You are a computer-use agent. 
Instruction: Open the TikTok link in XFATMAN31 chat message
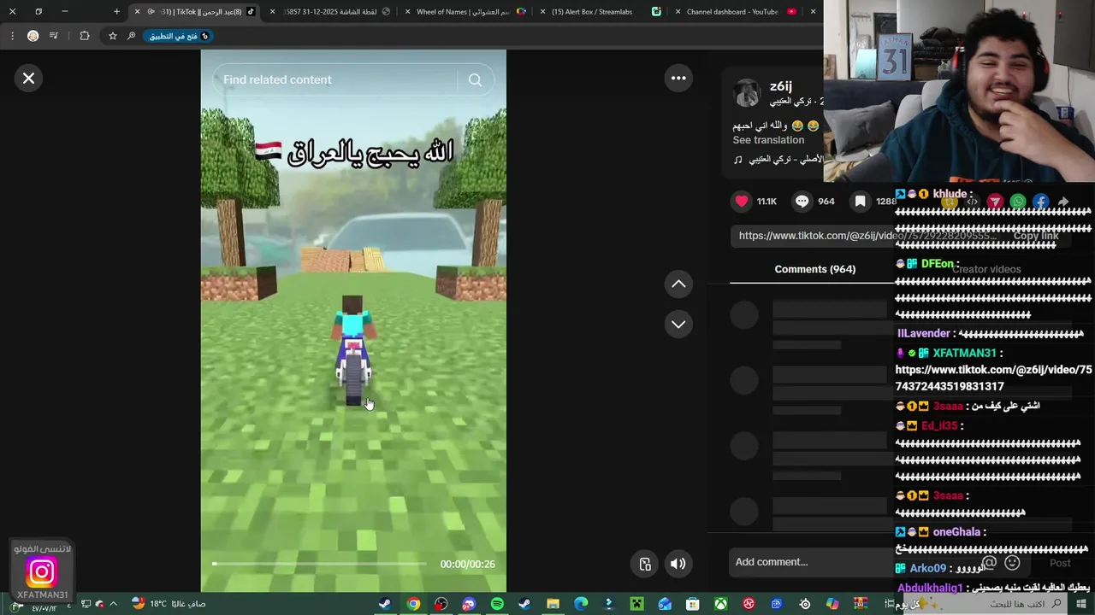coord(993,378)
